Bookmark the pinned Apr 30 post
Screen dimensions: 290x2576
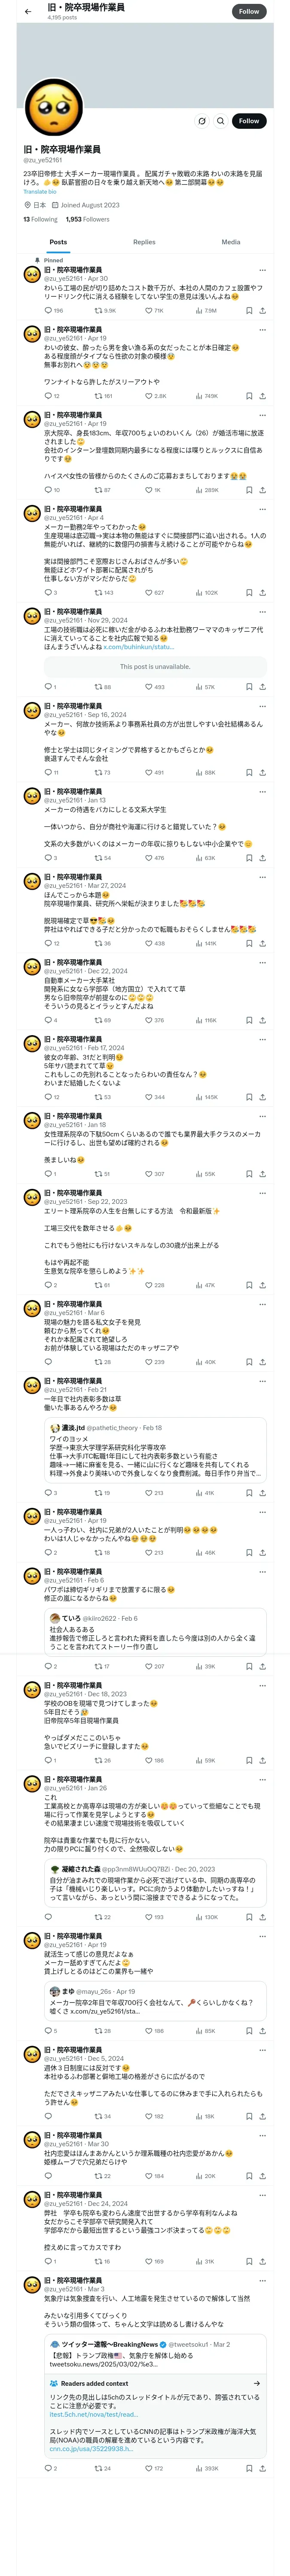(x=249, y=311)
